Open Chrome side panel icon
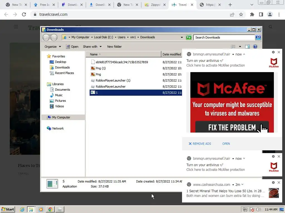The width and height of the screenshot is (285, 213). [x=261, y=14]
